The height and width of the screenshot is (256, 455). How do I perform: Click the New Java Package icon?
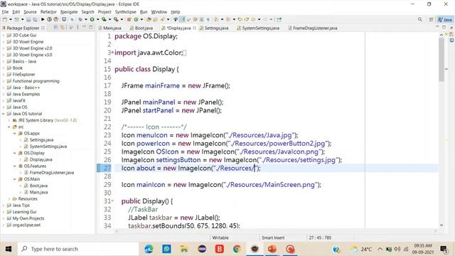129,19
